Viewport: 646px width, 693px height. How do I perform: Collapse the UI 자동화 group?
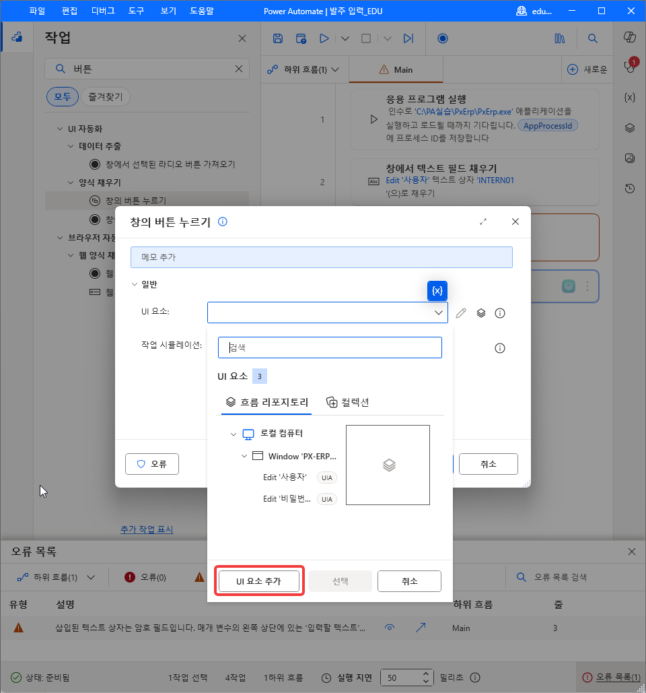[60, 128]
